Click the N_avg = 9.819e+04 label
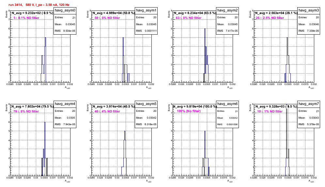The image size is (325, 187). tap(195, 107)
